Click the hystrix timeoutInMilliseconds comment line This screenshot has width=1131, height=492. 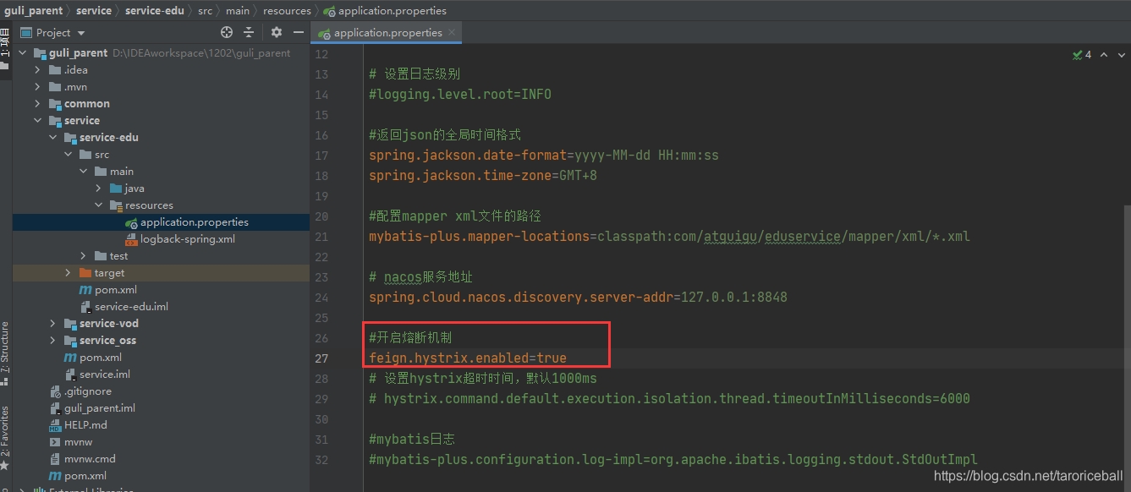point(669,398)
